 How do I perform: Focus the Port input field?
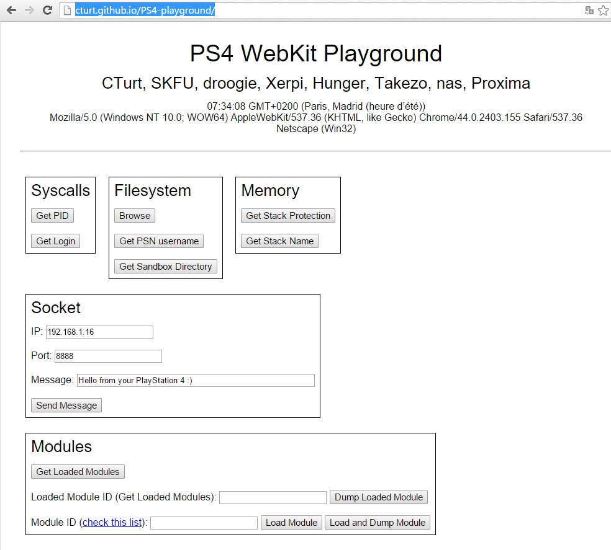pyautogui.click(x=108, y=356)
